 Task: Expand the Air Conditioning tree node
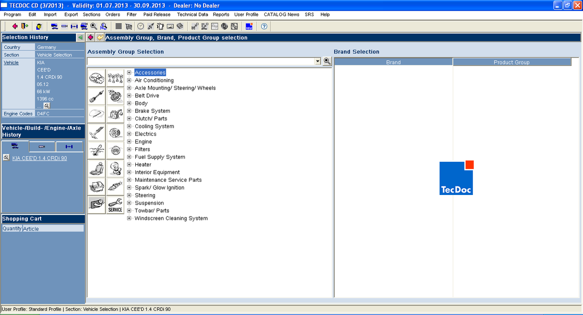[x=129, y=80]
